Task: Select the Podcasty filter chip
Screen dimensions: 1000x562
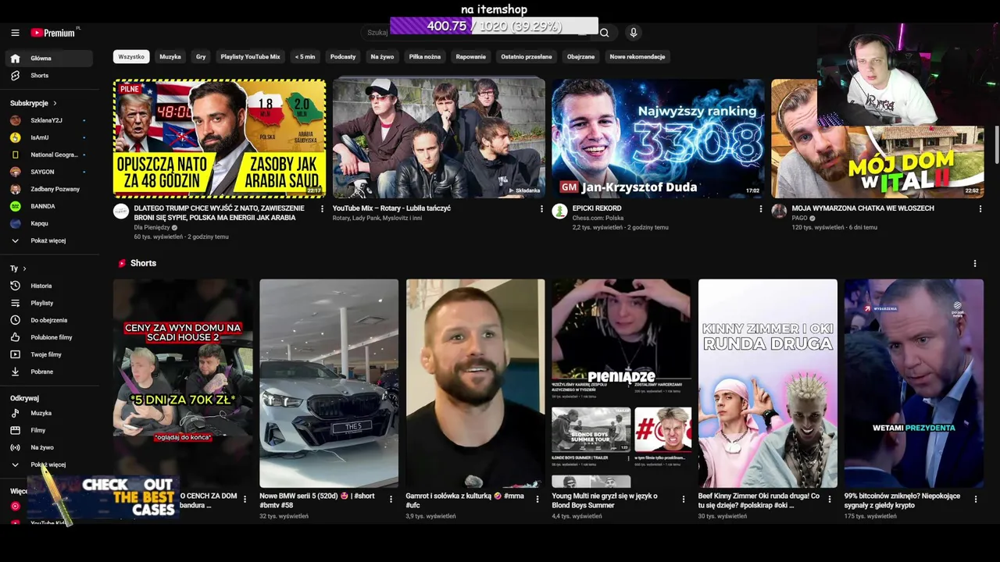Action: (343, 57)
